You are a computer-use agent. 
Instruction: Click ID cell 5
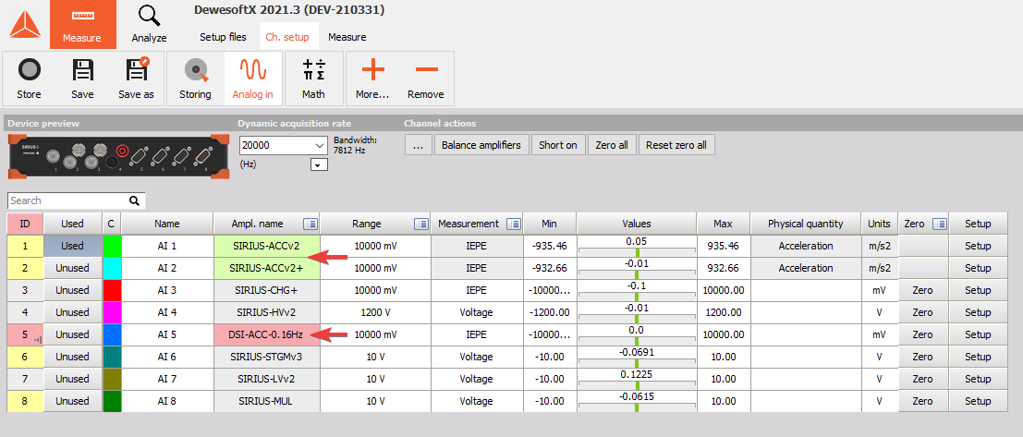coord(25,334)
